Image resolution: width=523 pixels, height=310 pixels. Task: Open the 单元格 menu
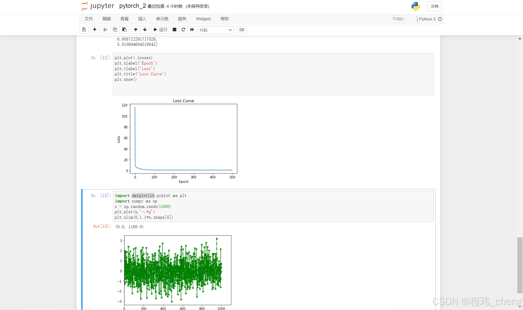point(162,19)
